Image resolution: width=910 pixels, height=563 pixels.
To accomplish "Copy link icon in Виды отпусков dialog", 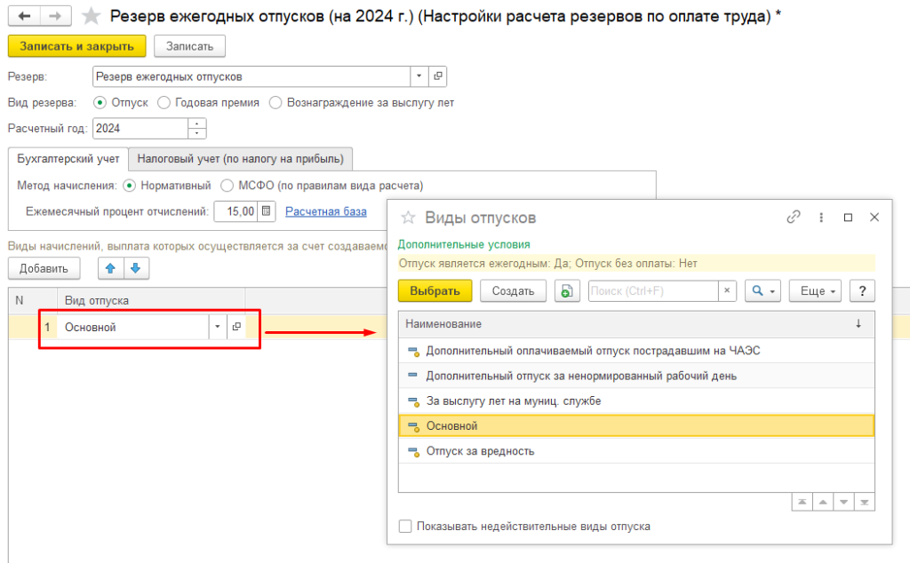I will pyautogui.click(x=794, y=218).
